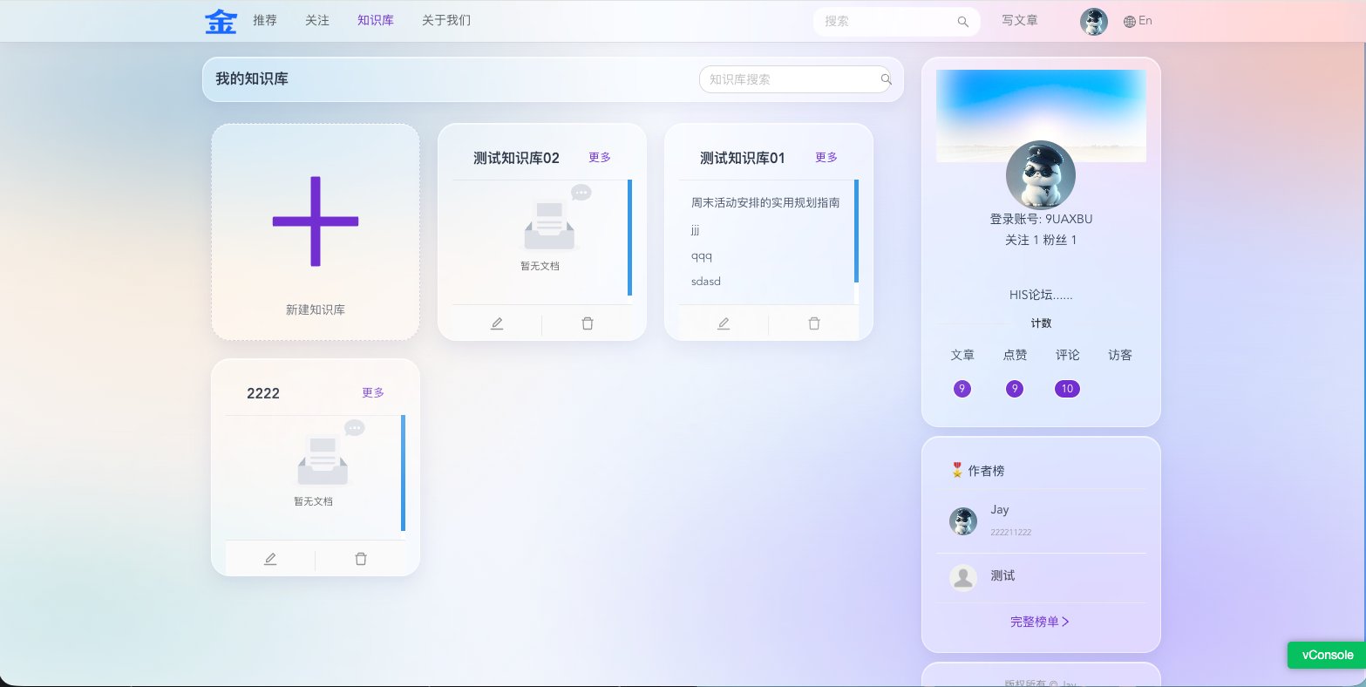This screenshot has width=1366, height=687.
Task: Open the 完整榜单 link
Action: [x=1040, y=622]
